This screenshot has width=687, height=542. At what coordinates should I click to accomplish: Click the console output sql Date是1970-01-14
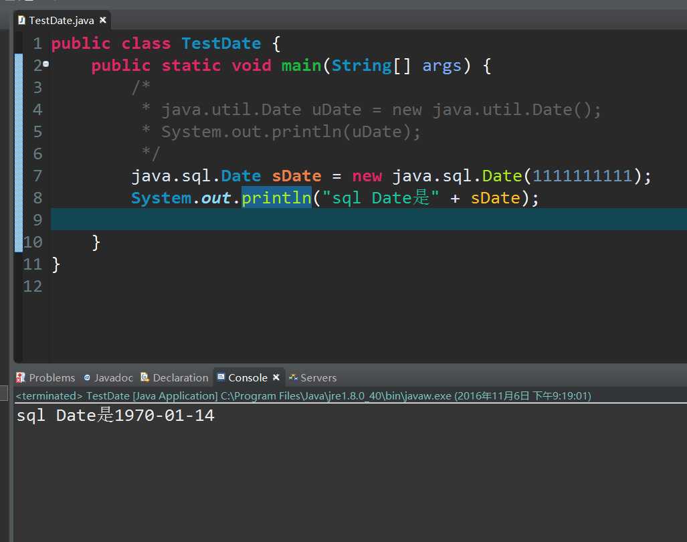pos(116,415)
